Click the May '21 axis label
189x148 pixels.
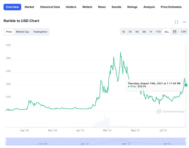[x=135, y=130]
